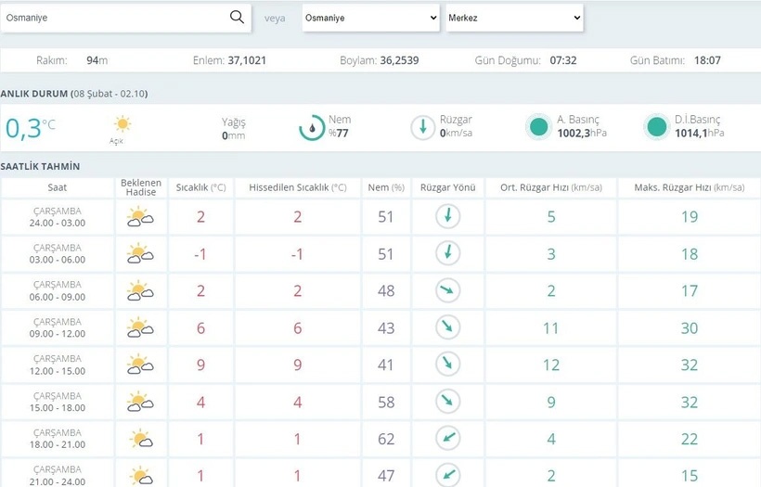761x487 pixels.
Task: Click the D.İ.Basınç teal circle icon
Action: click(x=656, y=127)
